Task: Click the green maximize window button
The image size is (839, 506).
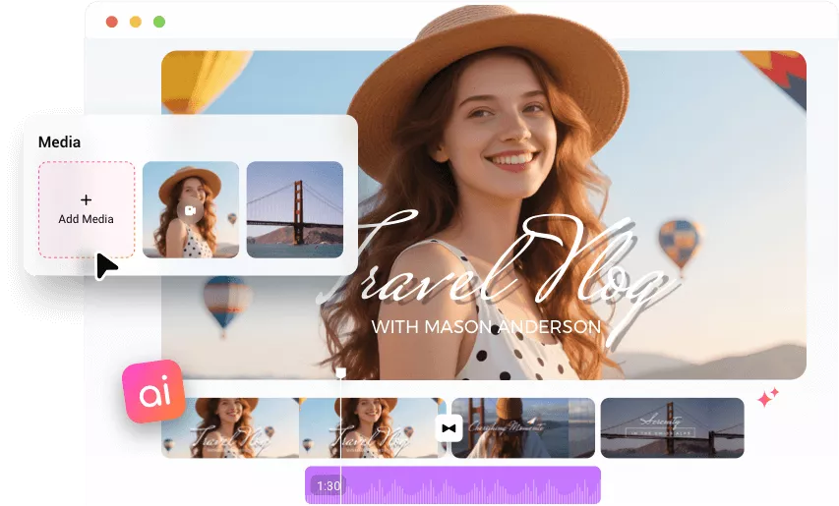Action: click(159, 22)
